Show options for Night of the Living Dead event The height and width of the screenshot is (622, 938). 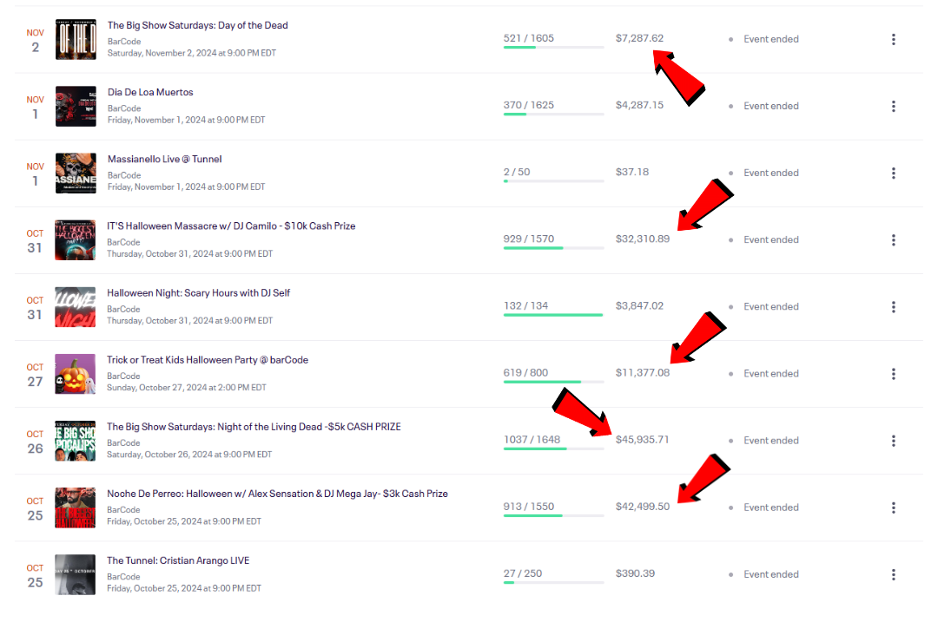893,440
